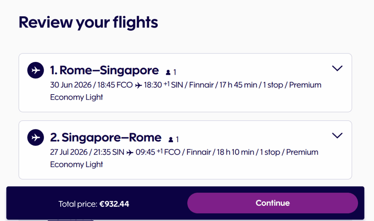This screenshot has height=221, width=374.
Task: Click the "18 h 10 min" duration text
Action: [235, 152]
